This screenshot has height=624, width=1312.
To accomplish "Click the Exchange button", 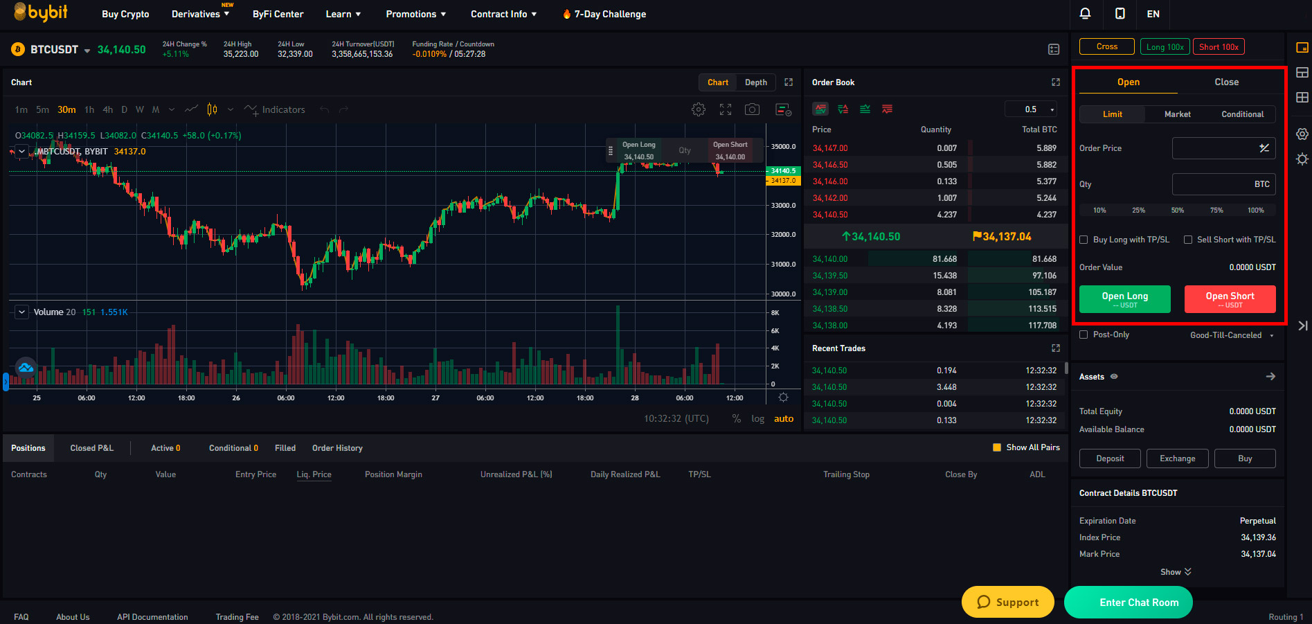I will (x=1178, y=458).
